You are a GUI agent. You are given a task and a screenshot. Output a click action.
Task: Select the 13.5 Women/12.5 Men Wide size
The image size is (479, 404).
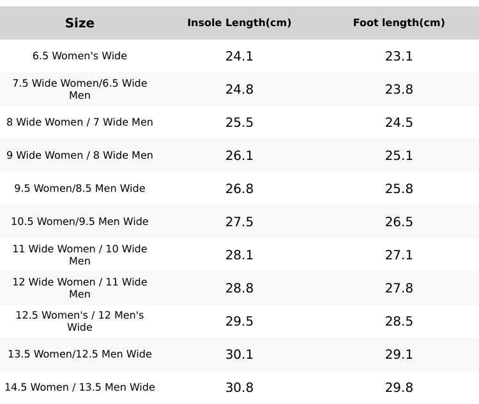click(80, 354)
